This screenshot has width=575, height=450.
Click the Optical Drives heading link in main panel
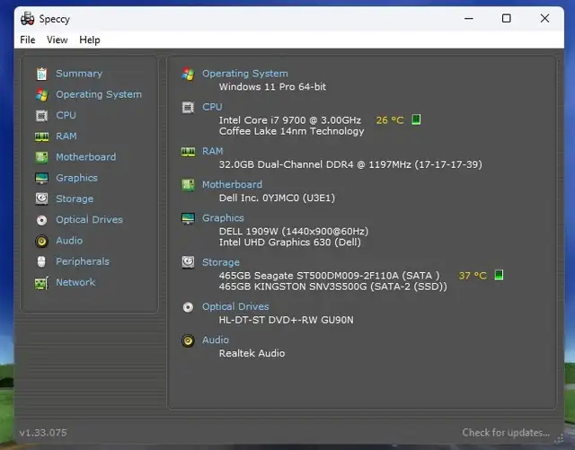click(x=235, y=306)
